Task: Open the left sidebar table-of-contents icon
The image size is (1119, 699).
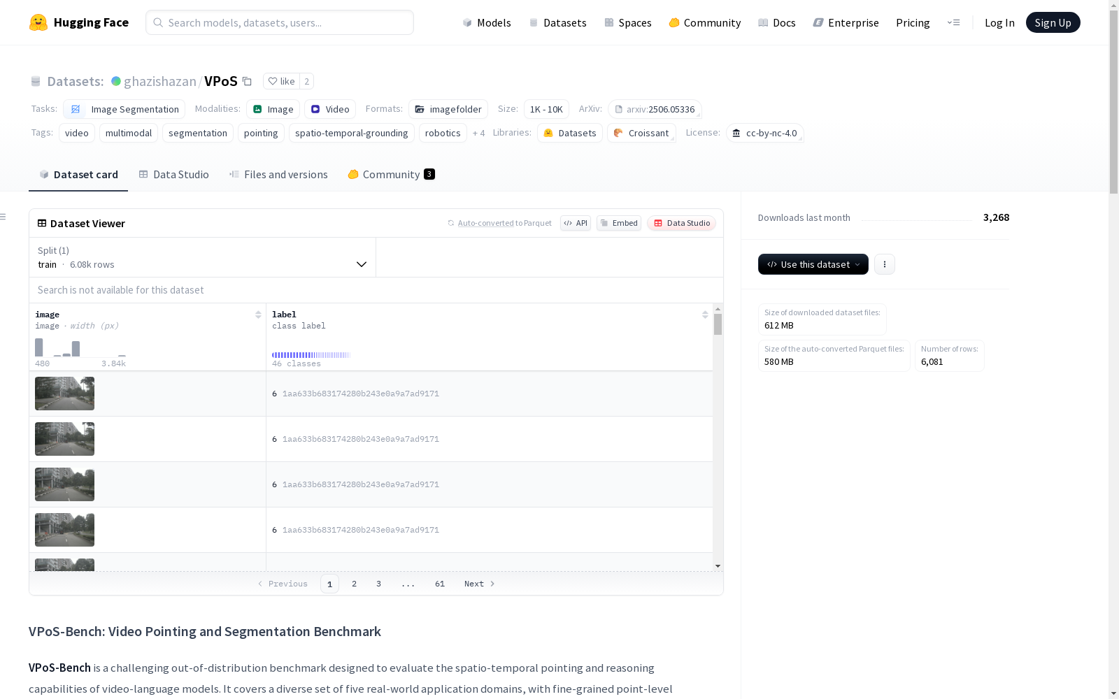Action: (3, 217)
